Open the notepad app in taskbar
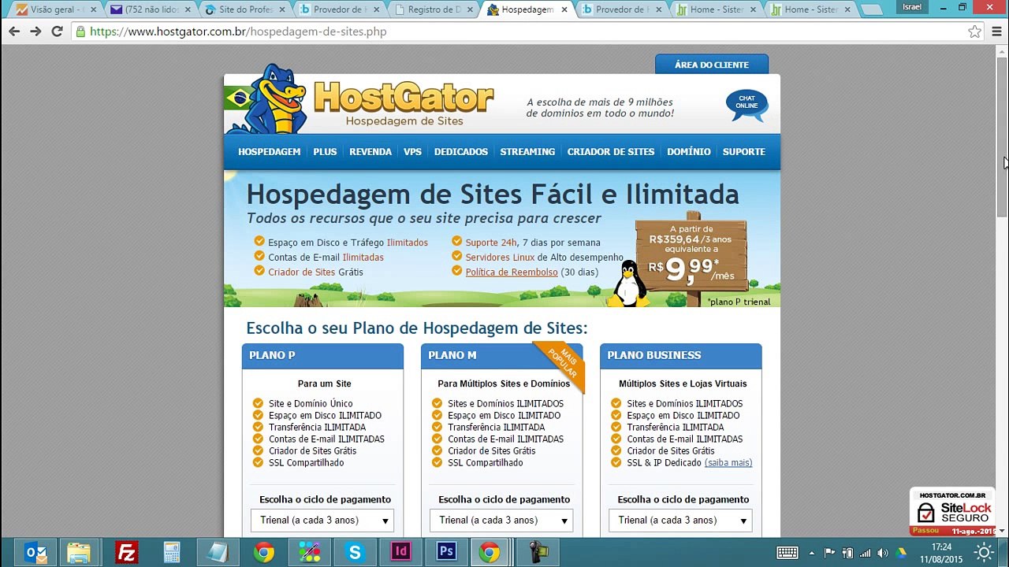The width and height of the screenshot is (1009, 567). pyautogui.click(x=217, y=553)
